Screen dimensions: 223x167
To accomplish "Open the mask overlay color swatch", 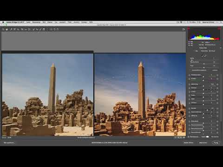I will (207, 137).
